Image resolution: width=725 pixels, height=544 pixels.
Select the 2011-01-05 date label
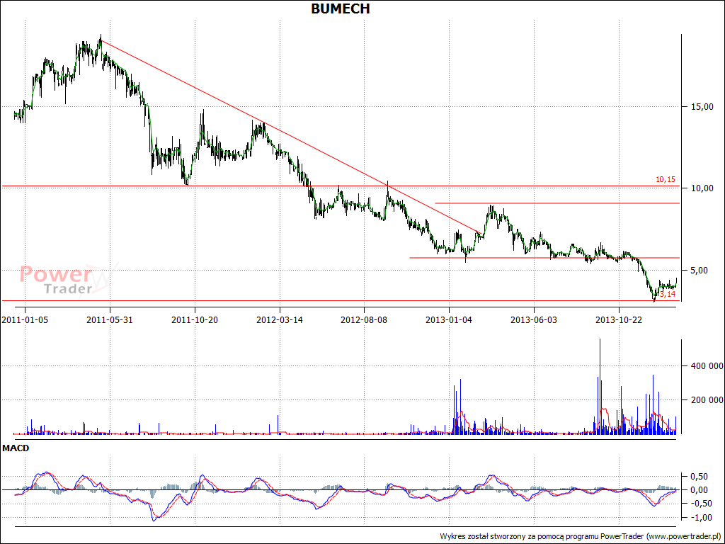point(25,319)
